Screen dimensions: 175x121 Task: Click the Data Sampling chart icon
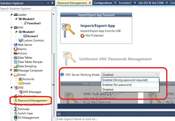pyautogui.click(x=15, y=66)
